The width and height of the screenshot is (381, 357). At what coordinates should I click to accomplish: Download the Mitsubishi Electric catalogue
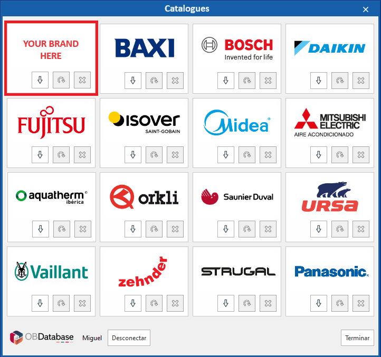pos(319,155)
